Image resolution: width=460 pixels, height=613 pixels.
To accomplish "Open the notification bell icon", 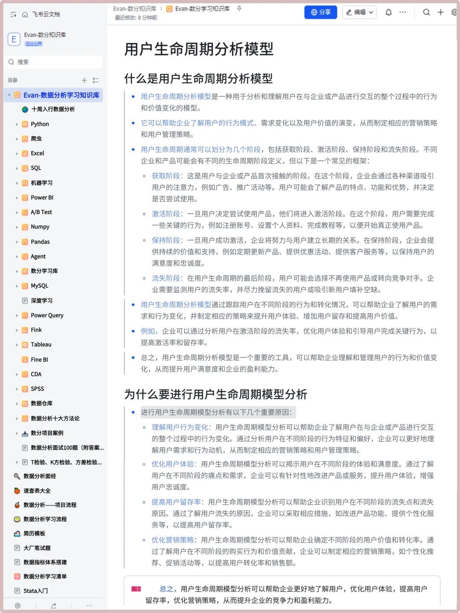I will pos(388,12).
